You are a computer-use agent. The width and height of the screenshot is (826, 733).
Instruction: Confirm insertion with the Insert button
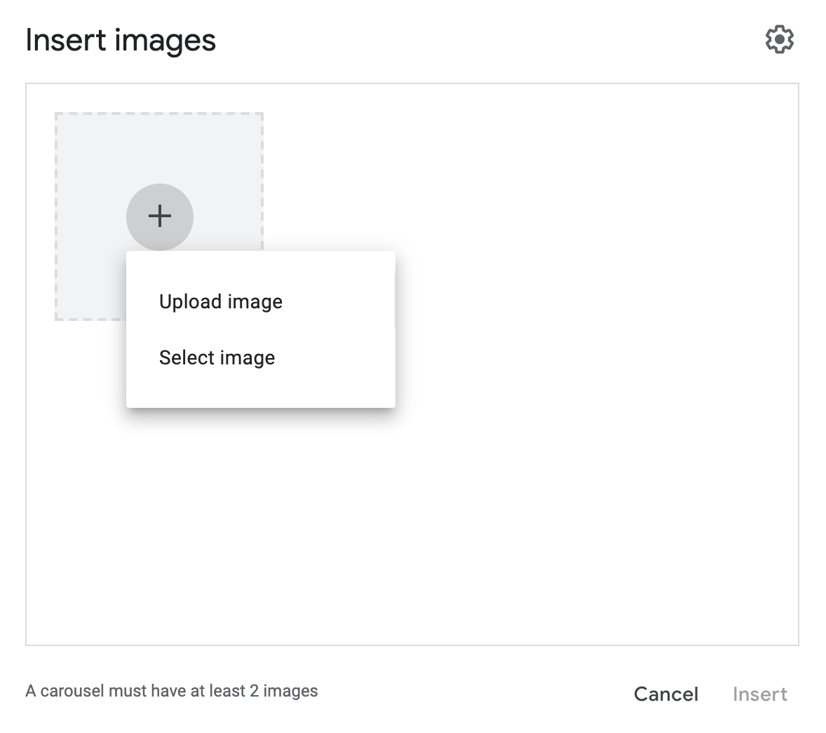(x=759, y=694)
